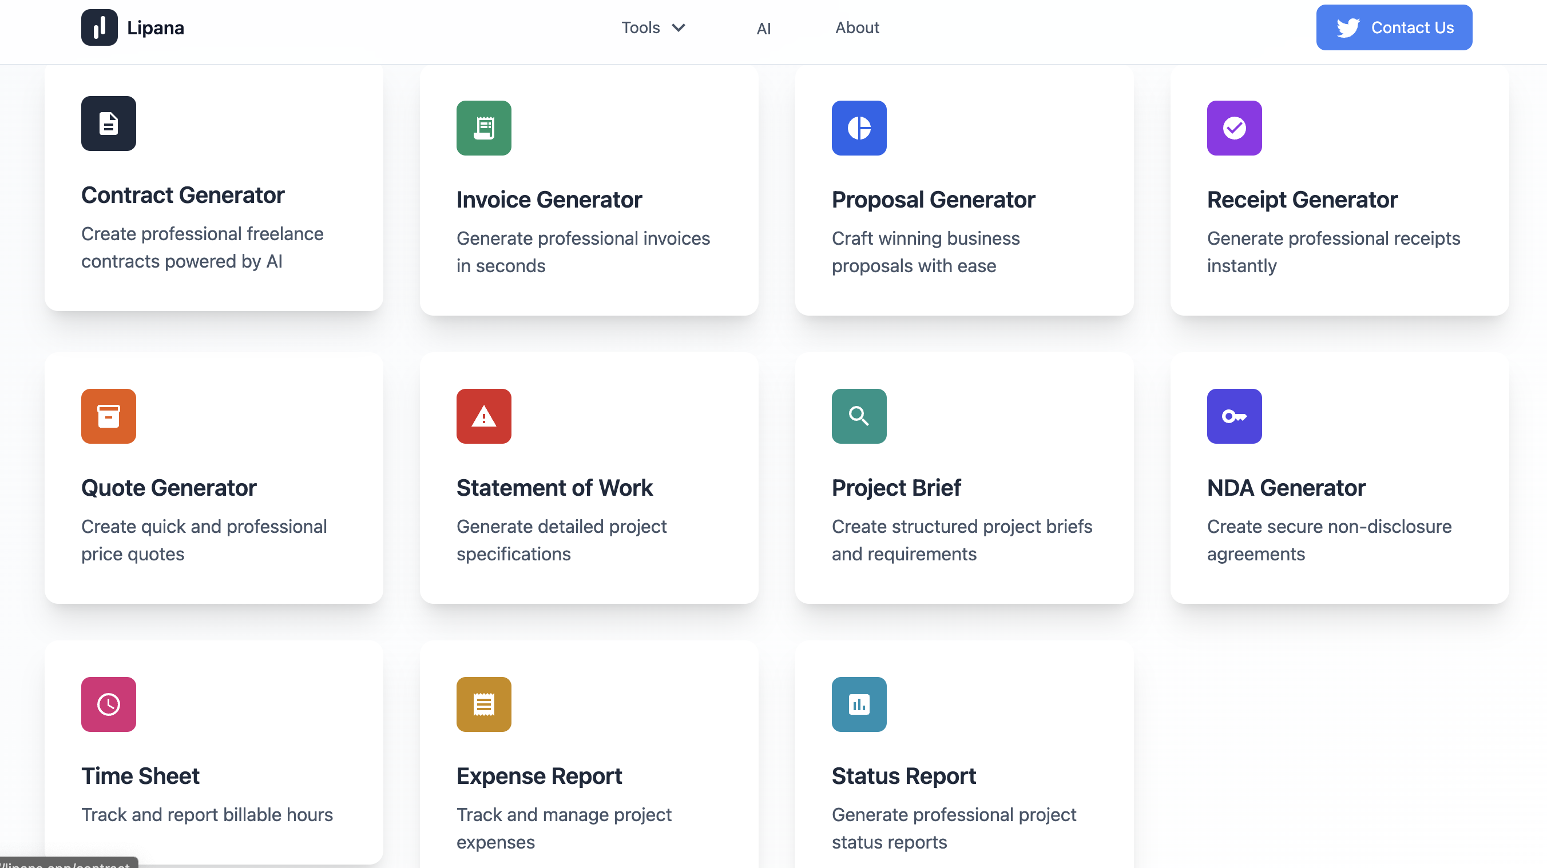Select the Status Report card description
Screen dimensions: 1547x868
pyautogui.click(x=954, y=828)
